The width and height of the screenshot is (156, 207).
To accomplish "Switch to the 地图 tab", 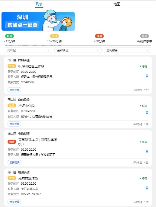I will 117,4.
